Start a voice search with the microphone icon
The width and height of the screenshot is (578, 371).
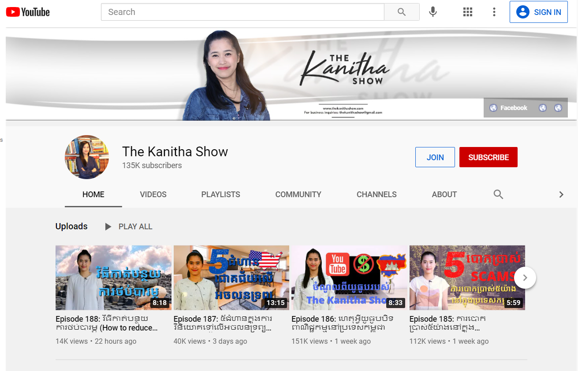click(x=433, y=12)
